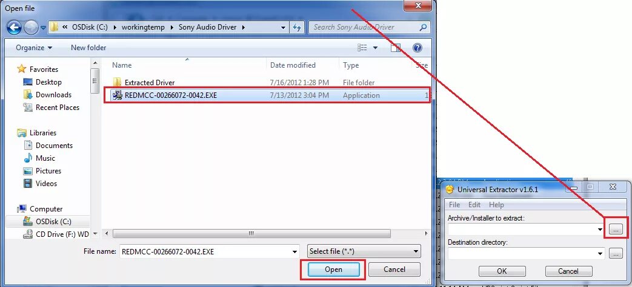This screenshot has width=632, height=287.
Task: Click the Favorites star icon
Action: [x=21, y=69]
